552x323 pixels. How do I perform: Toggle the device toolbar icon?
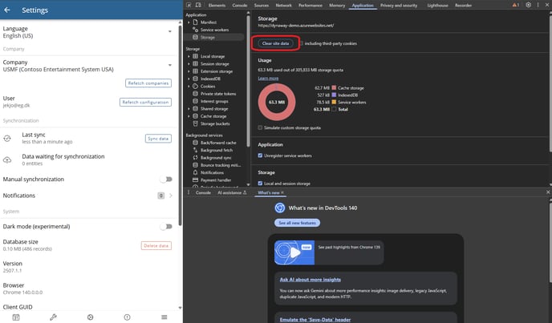(198, 5)
